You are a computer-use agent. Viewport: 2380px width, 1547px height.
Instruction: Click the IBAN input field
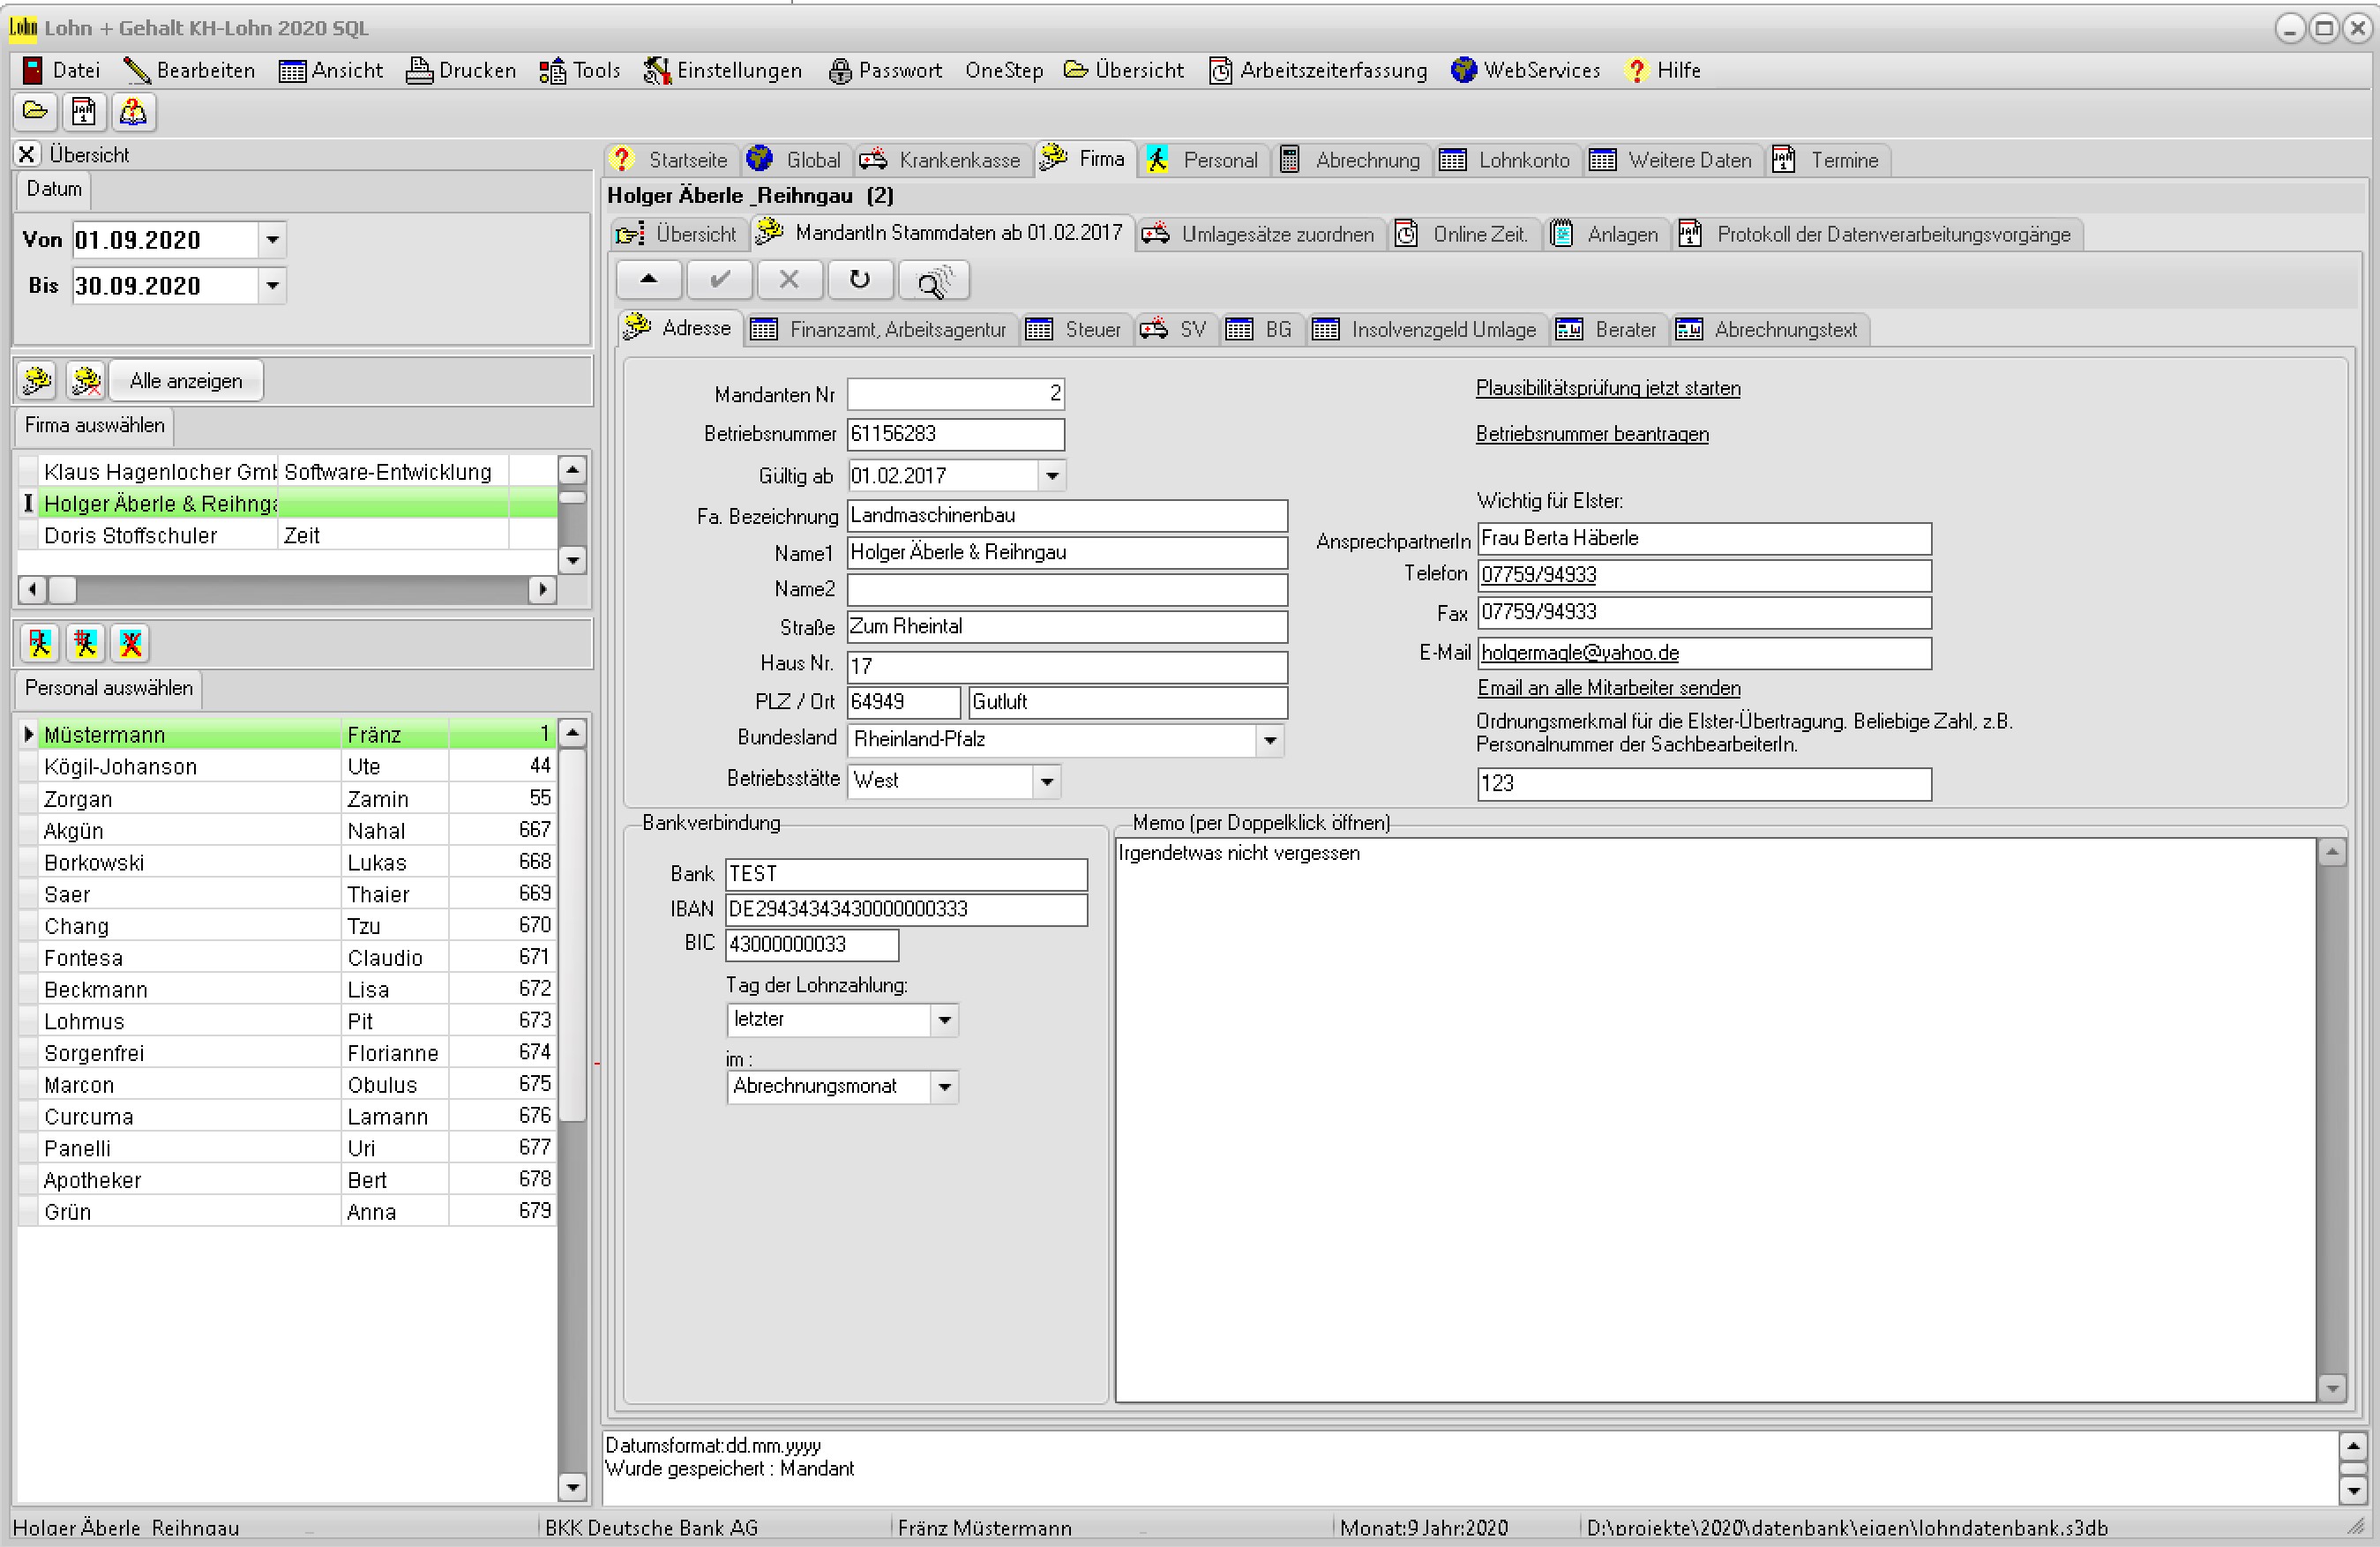coord(906,909)
